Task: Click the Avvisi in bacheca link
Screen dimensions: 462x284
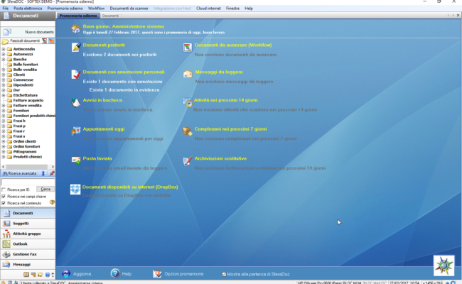Action: coord(102,100)
